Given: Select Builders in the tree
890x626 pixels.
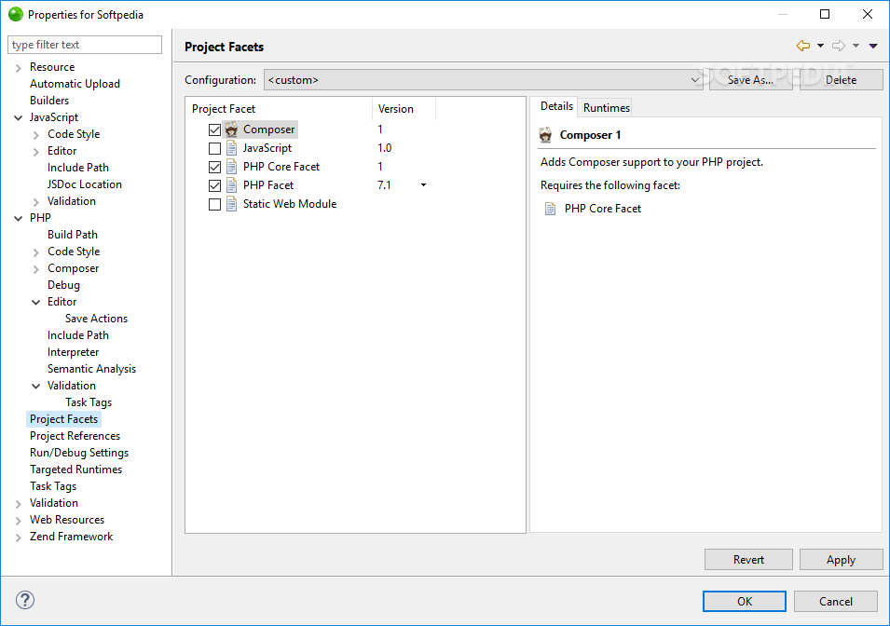Looking at the screenshot, I should pyautogui.click(x=49, y=101).
